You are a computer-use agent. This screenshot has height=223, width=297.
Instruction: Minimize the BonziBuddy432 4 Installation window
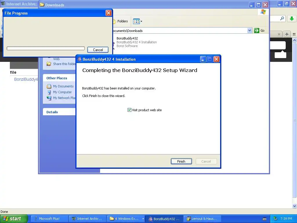(203, 59)
